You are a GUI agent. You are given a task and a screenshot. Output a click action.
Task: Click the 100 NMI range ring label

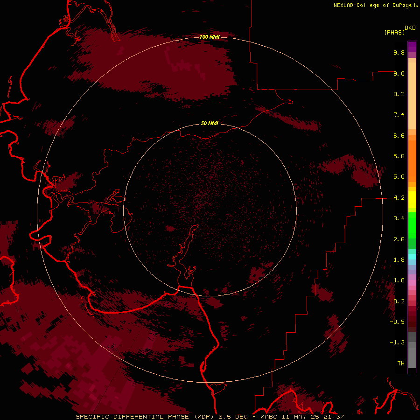click(x=210, y=37)
